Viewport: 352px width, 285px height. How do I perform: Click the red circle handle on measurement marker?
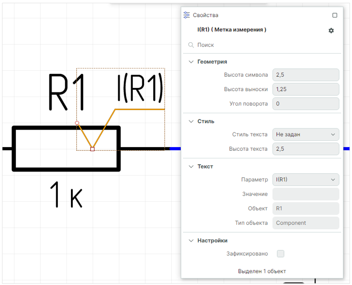(77, 123)
